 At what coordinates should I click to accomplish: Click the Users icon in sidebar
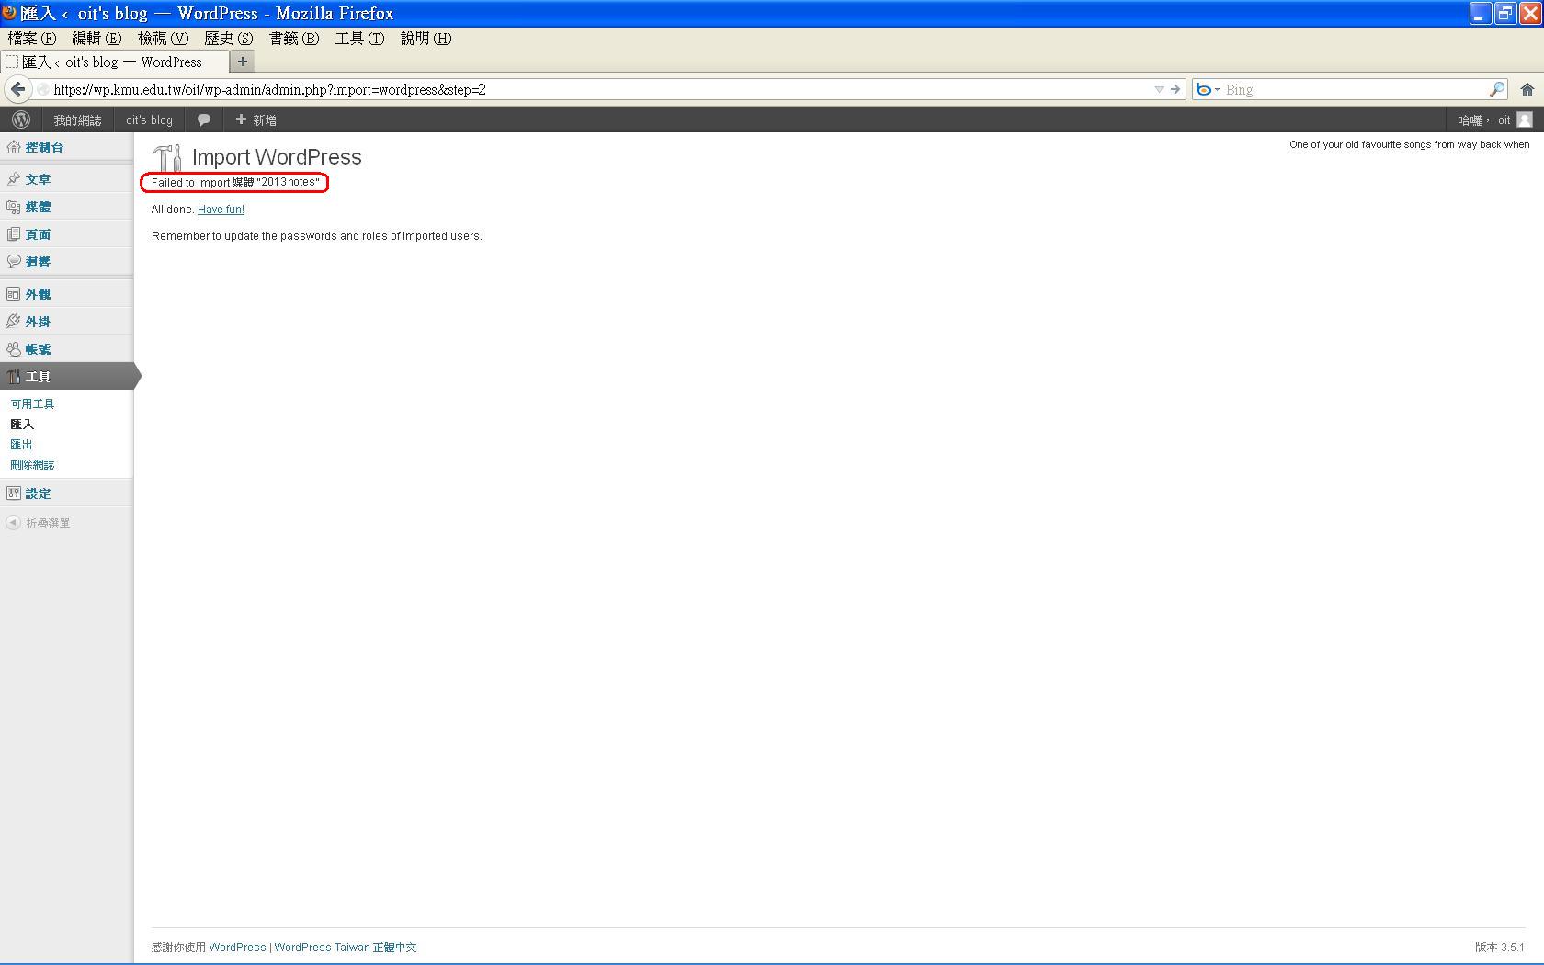[14, 349]
